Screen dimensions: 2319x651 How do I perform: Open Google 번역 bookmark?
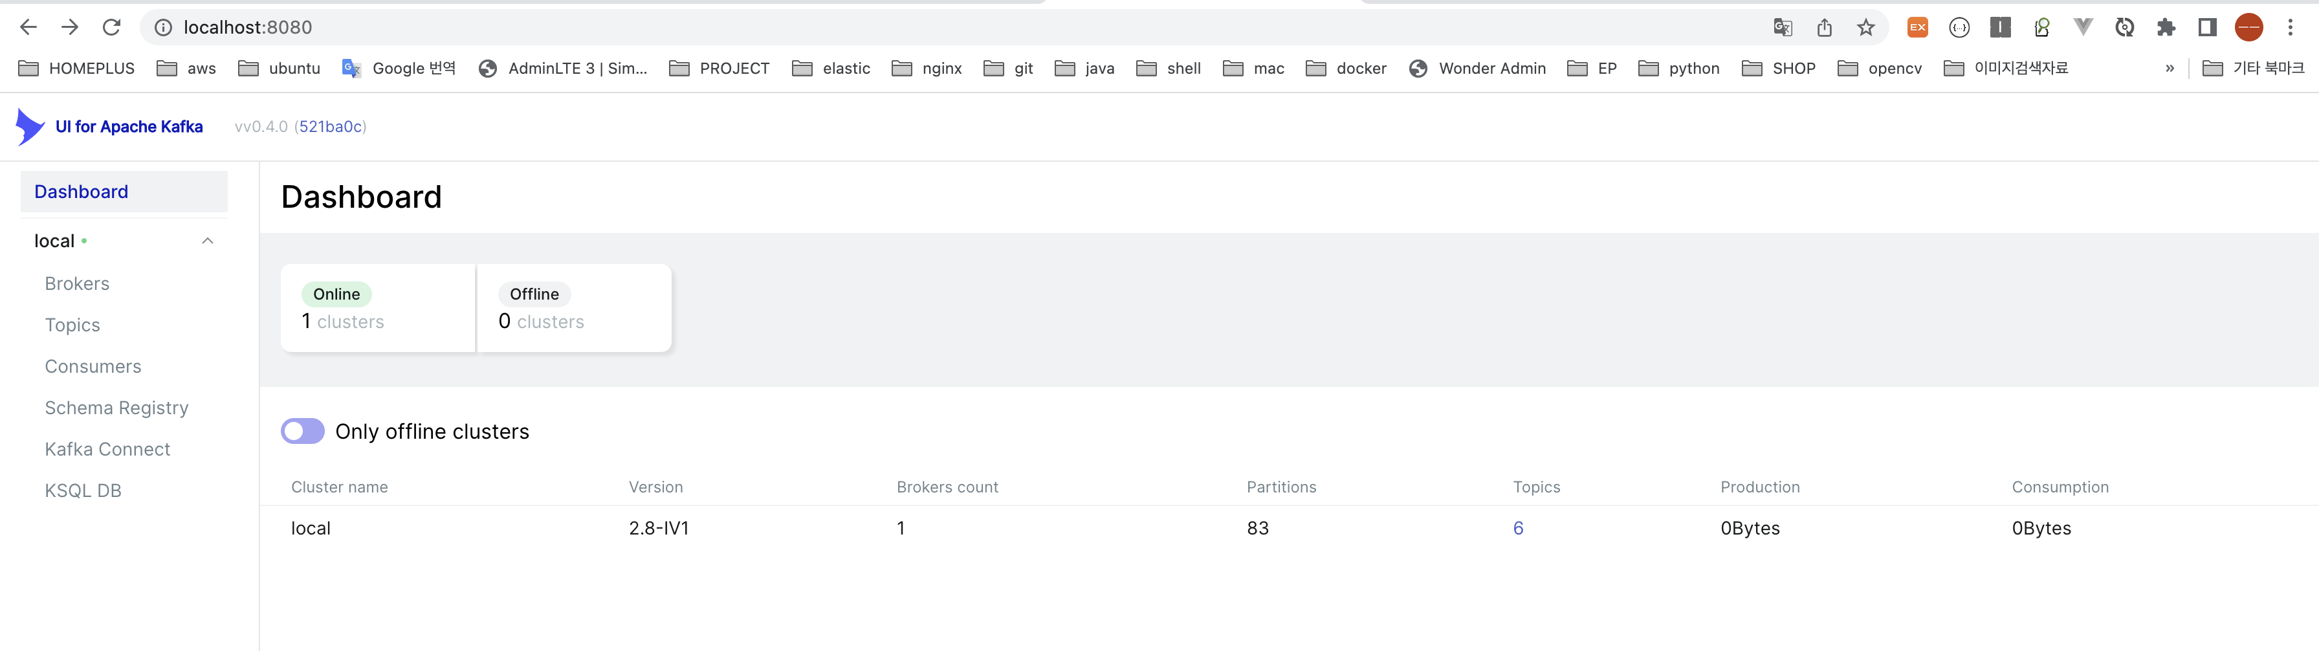399,69
